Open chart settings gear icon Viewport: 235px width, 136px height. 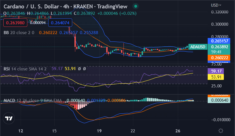(221, 131)
